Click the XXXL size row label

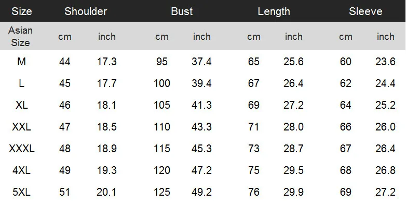click(22, 149)
